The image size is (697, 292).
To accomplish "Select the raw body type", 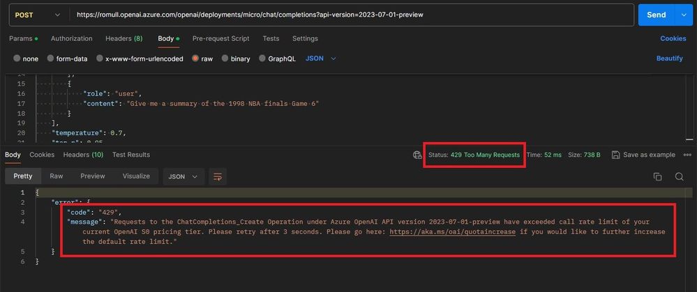I will click(x=202, y=59).
